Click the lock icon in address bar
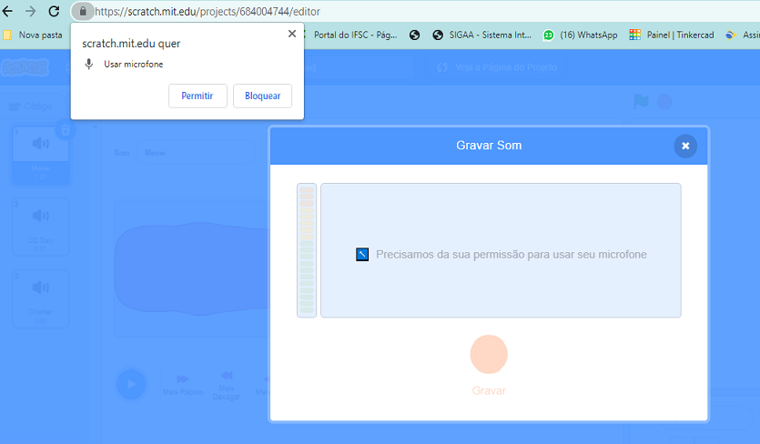This screenshot has width=760, height=444. (x=83, y=11)
